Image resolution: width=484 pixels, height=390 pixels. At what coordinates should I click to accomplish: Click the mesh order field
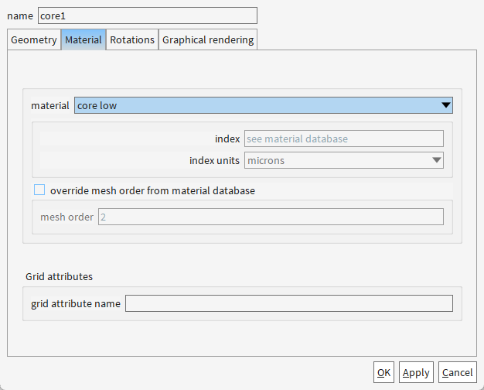[271, 217]
